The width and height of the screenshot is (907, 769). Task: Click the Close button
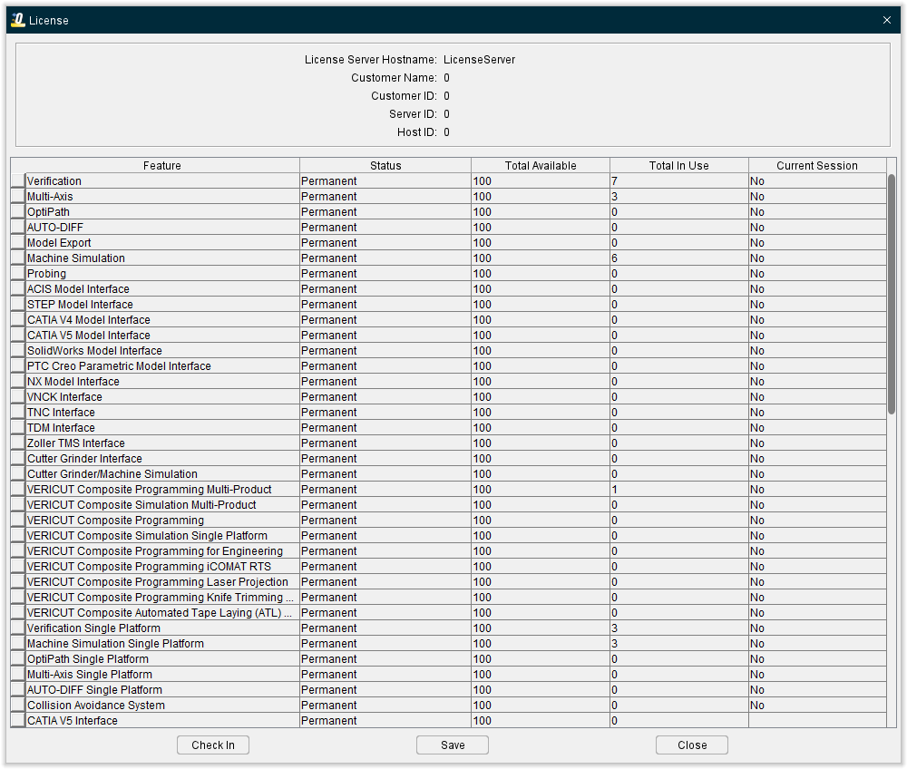pos(692,745)
